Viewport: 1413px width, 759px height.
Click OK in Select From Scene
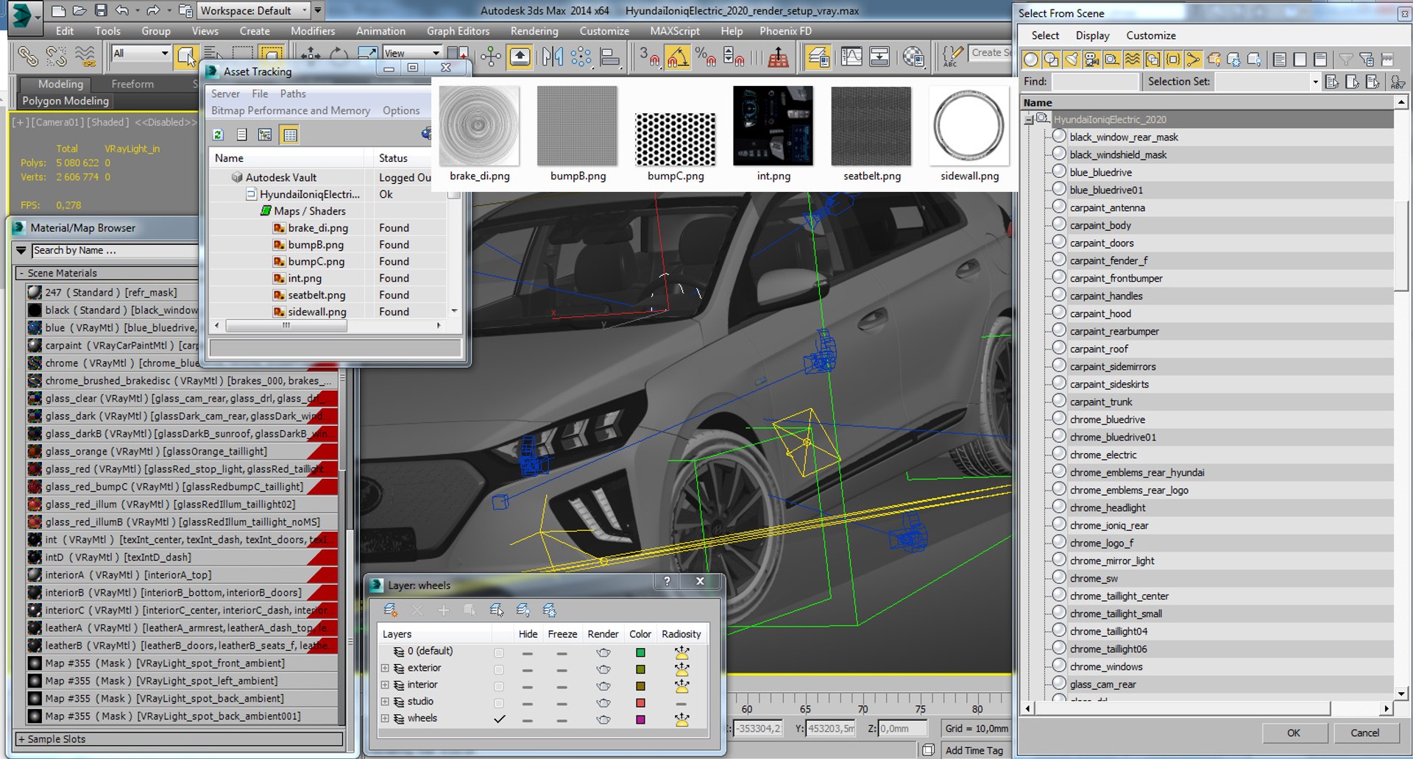pos(1294,733)
